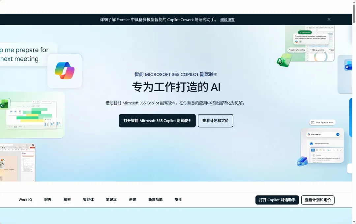
Task: Click the Excel icon on the chart card
Action: click(5, 104)
